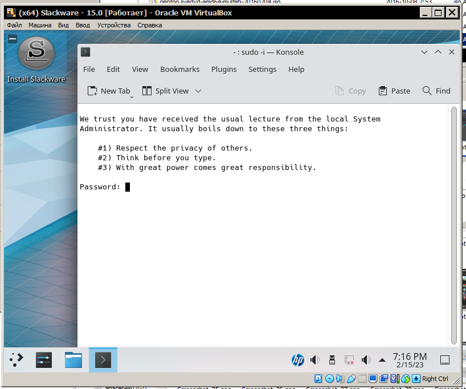Click the Password prompt input area
The width and height of the screenshot is (466, 389).
[128, 187]
